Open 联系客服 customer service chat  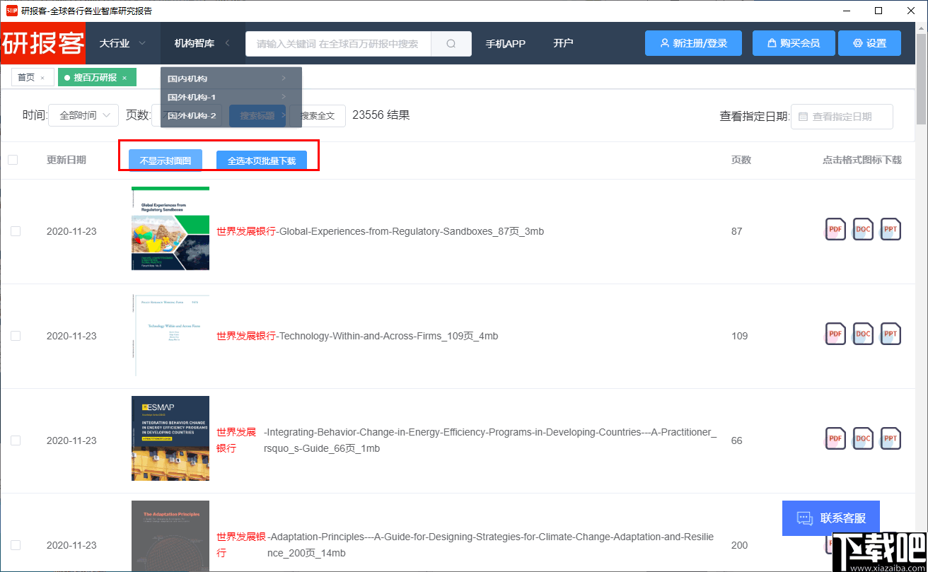[831, 518]
